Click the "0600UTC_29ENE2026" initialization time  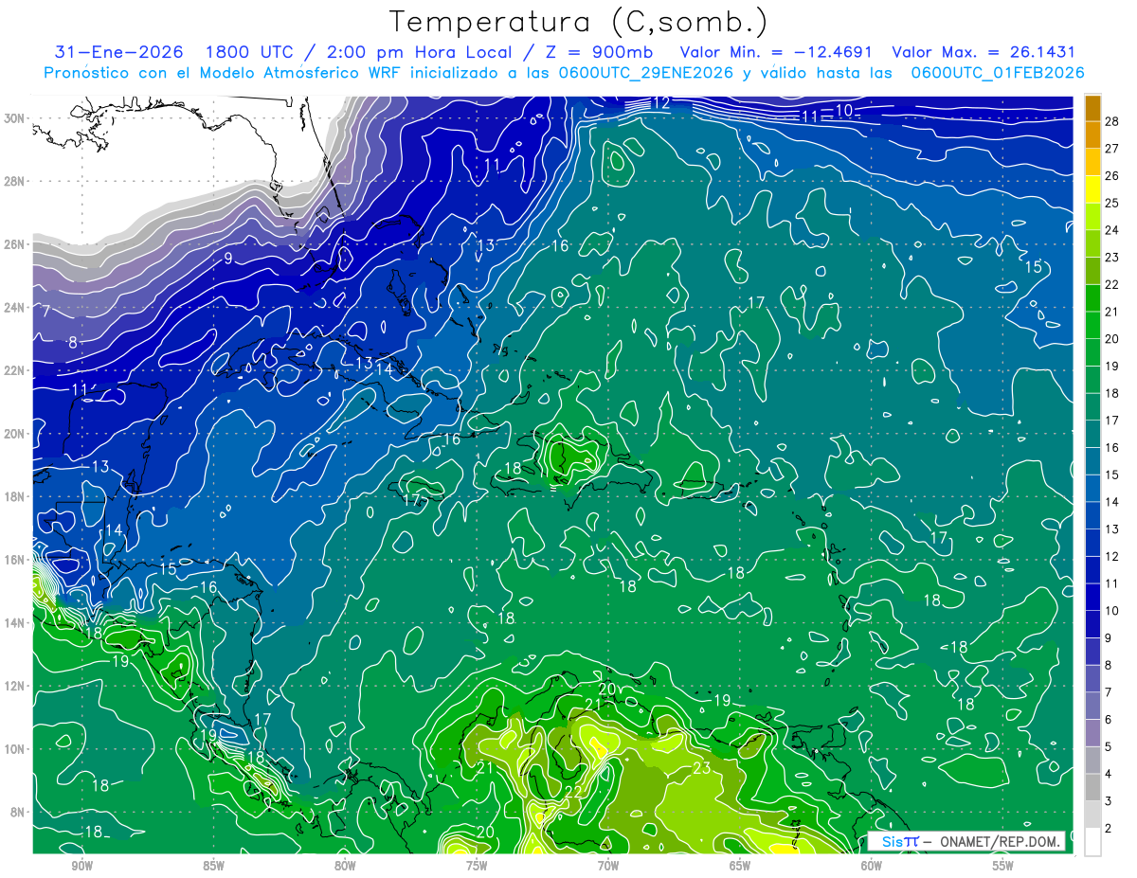(x=646, y=73)
